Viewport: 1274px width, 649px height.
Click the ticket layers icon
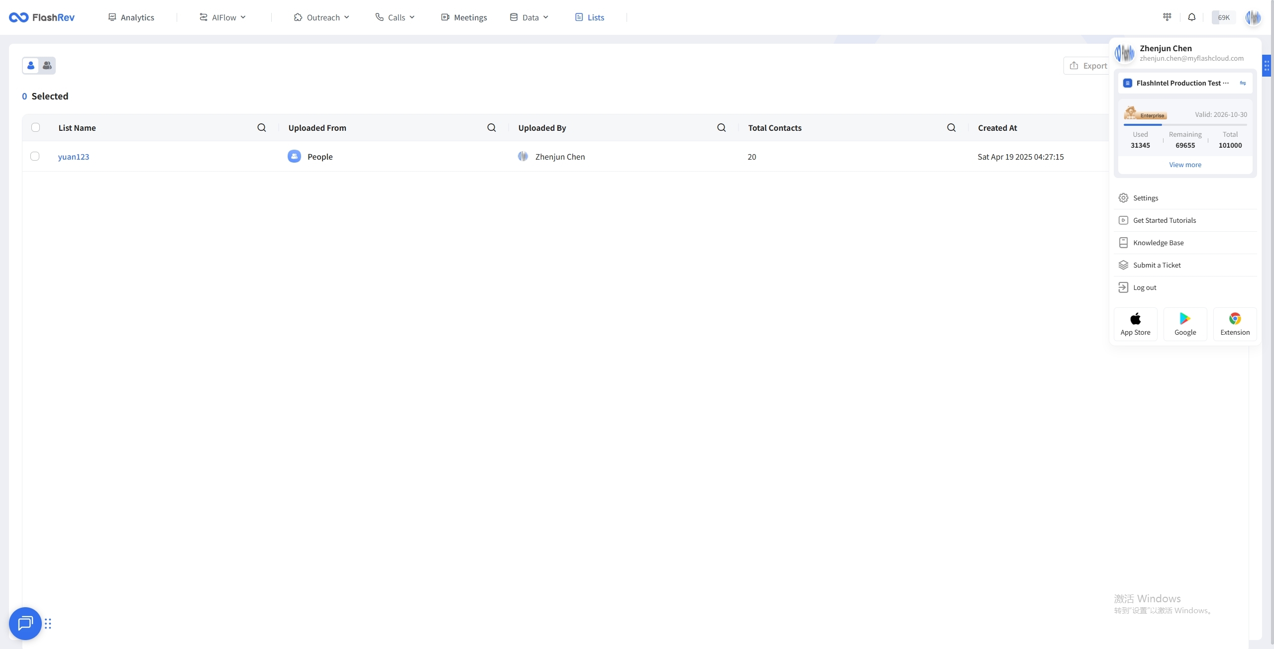tap(1123, 265)
